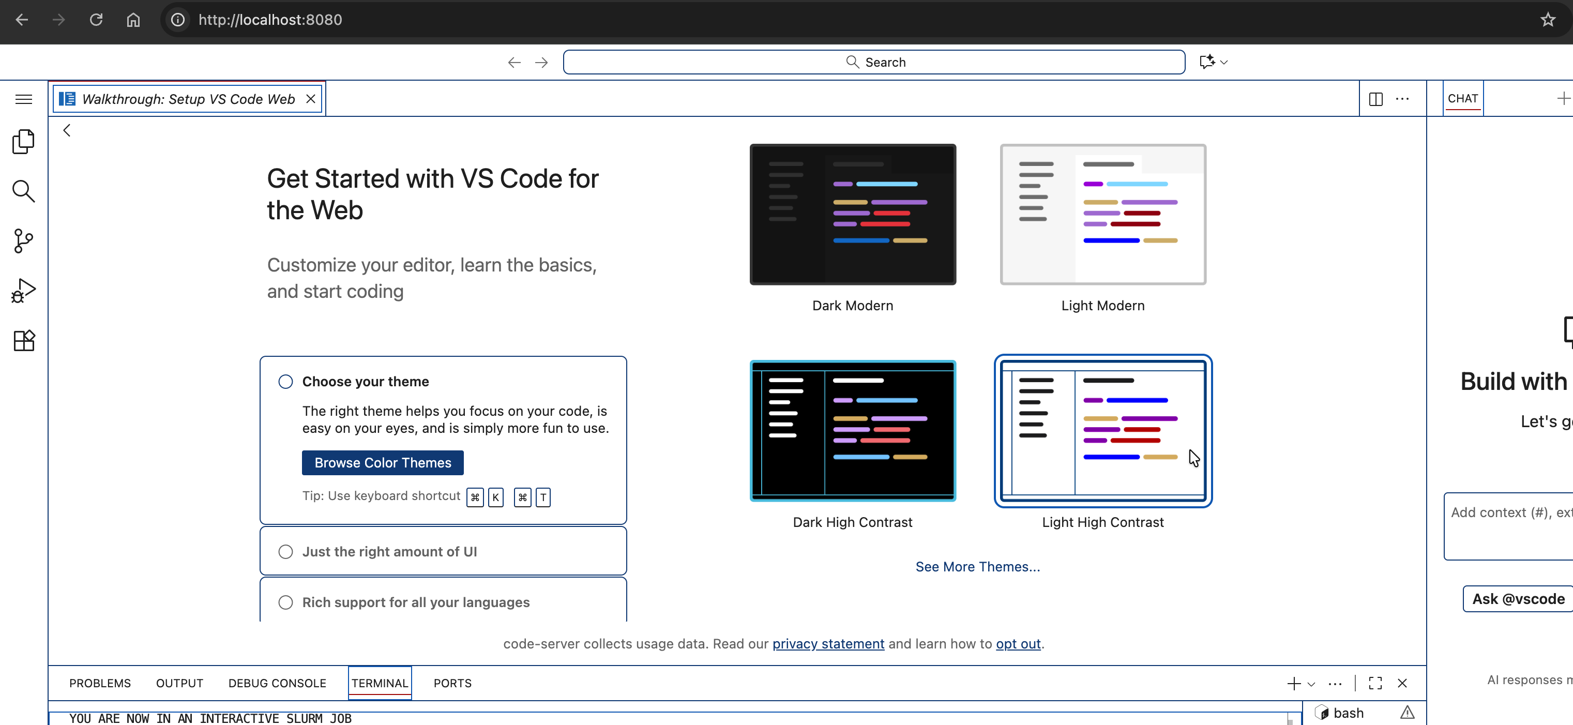Bookmark the page with the star icon
This screenshot has height=725, width=1573.
[x=1548, y=20]
